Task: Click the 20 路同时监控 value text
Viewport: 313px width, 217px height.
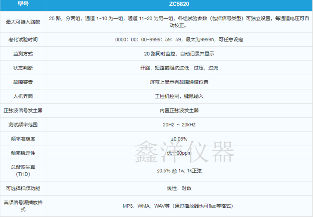Action: click(179, 54)
